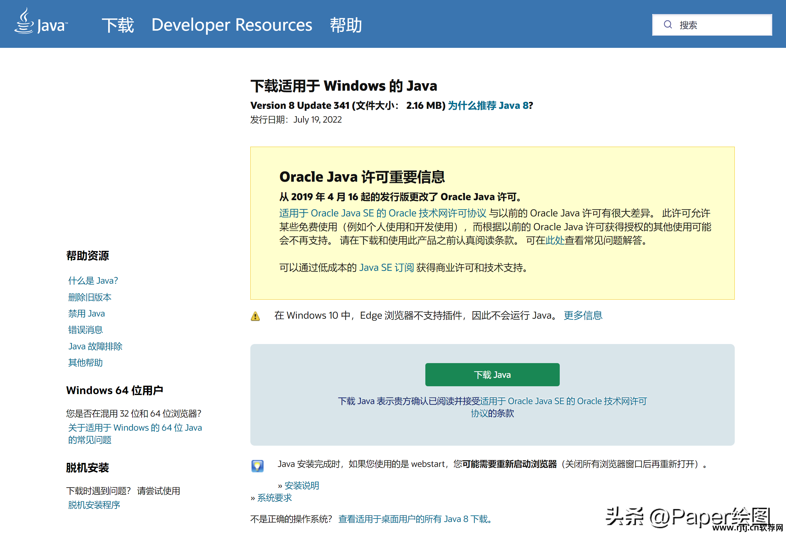Open the 禁用 Java sidebar link
786x542 pixels.
tap(86, 313)
